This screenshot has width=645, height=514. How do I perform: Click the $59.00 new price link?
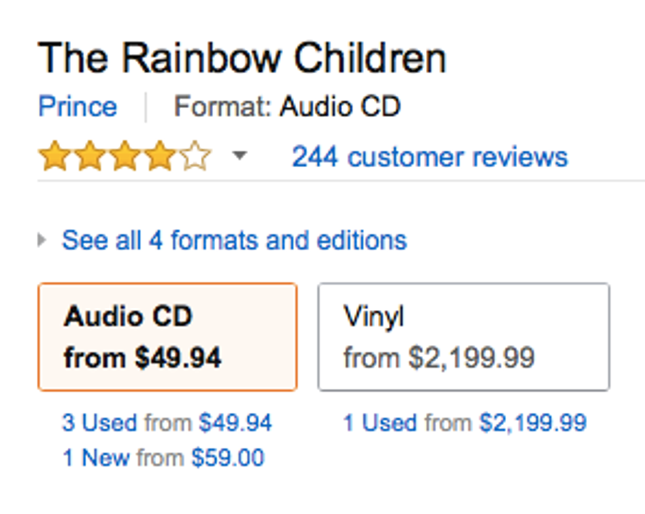point(228,457)
